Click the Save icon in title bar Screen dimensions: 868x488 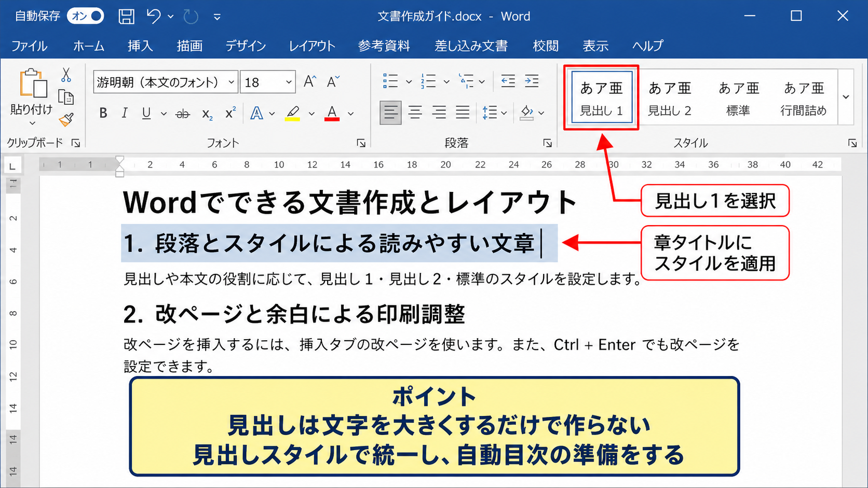[126, 17]
